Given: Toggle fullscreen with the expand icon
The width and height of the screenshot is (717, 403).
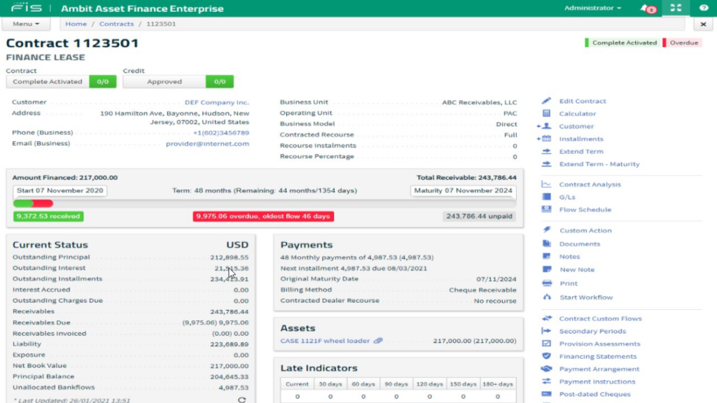Looking at the screenshot, I should coord(676,8).
